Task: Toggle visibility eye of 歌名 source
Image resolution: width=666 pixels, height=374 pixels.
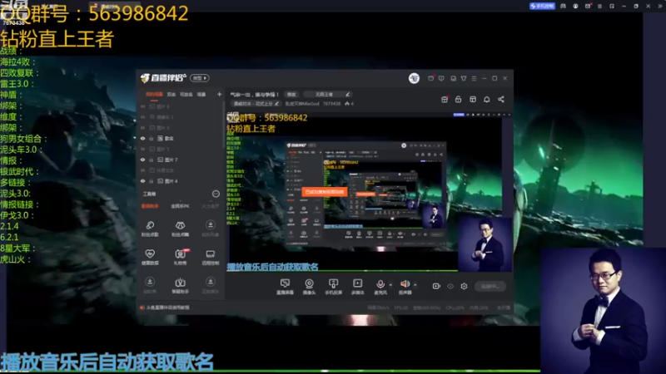Action: click(142, 138)
